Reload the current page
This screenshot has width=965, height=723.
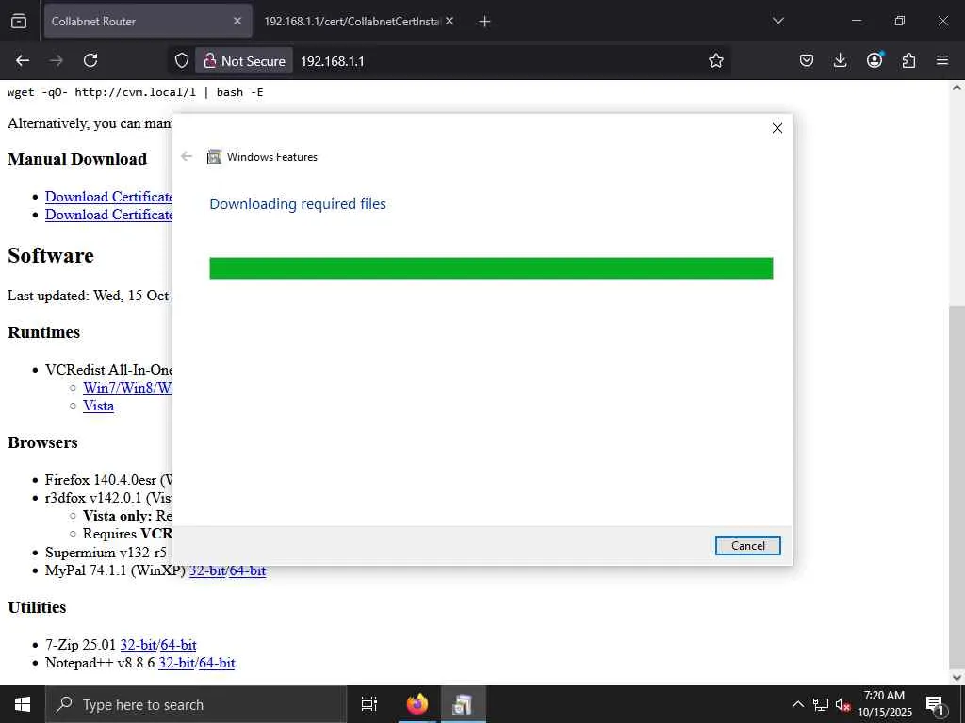pyautogui.click(x=90, y=60)
